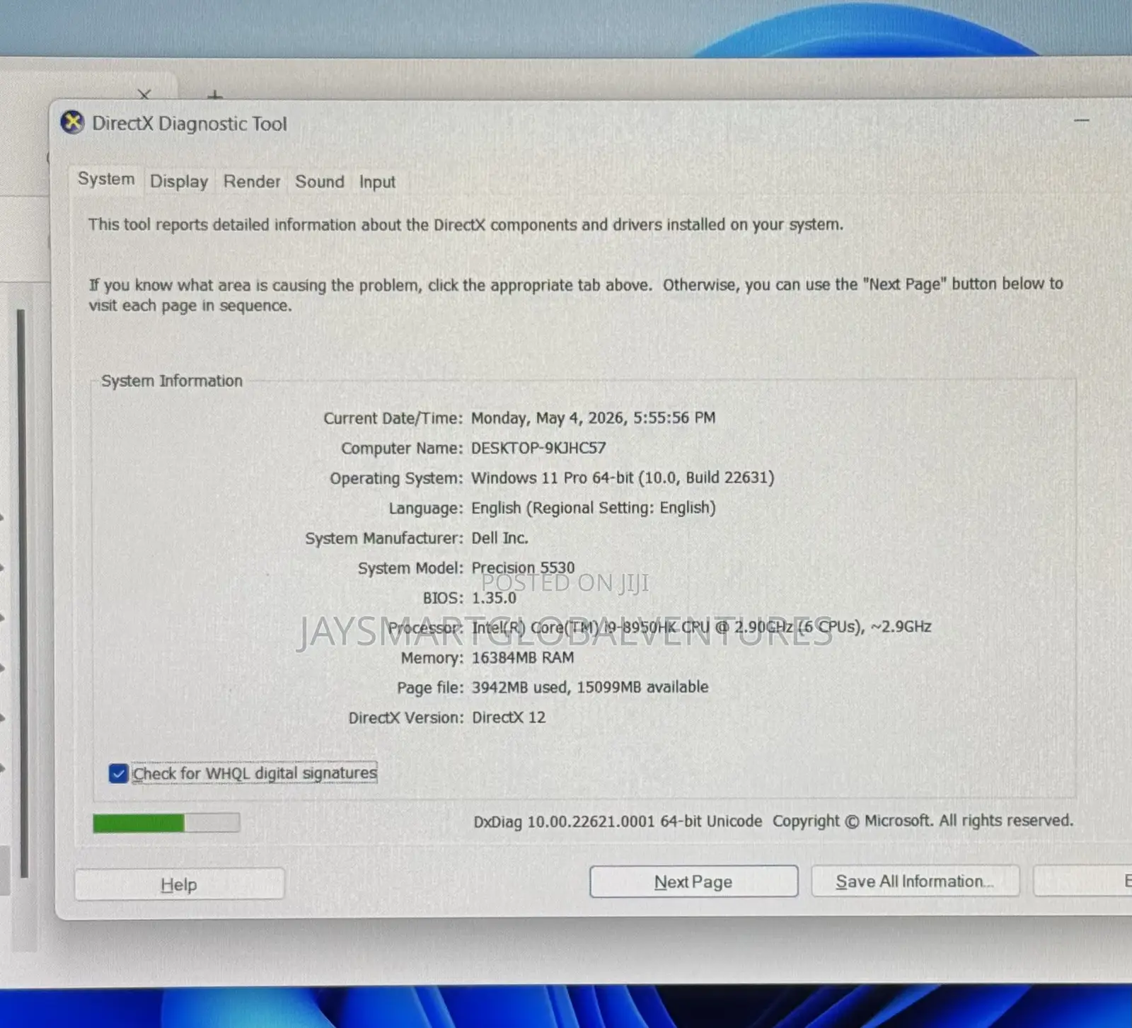This screenshot has width=1132, height=1028.
Task: Click the DxDiag 10.00.22621.0001 version text
Action: coord(618,821)
